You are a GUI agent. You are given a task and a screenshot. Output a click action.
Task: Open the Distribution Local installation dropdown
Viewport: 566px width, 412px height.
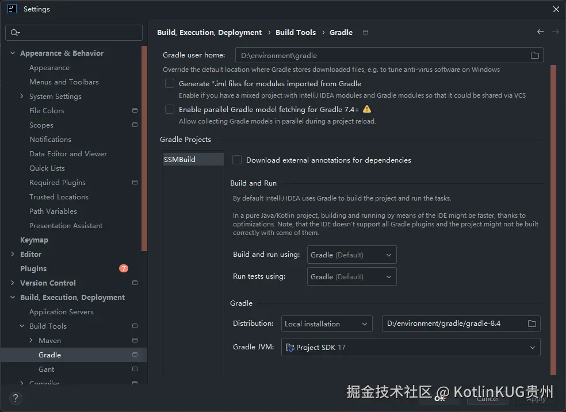coord(327,324)
